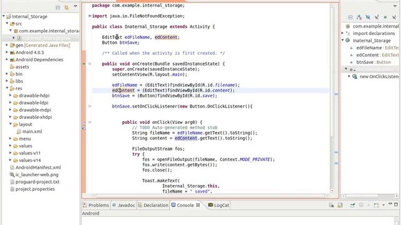This screenshot has width=401, height=225.
Task: Click the editor horizontal scrollbar
Action: pyautogui.click(x=210, y=196)
